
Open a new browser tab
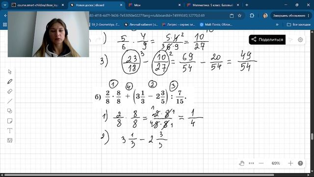[x=247, y=5]
